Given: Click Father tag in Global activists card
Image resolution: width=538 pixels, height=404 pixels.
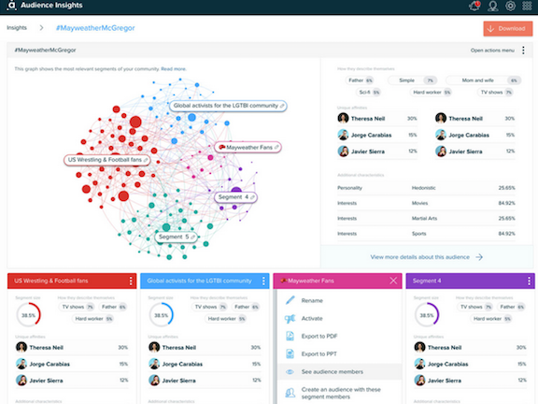Looking at the screenshot, I should point(247,307).
